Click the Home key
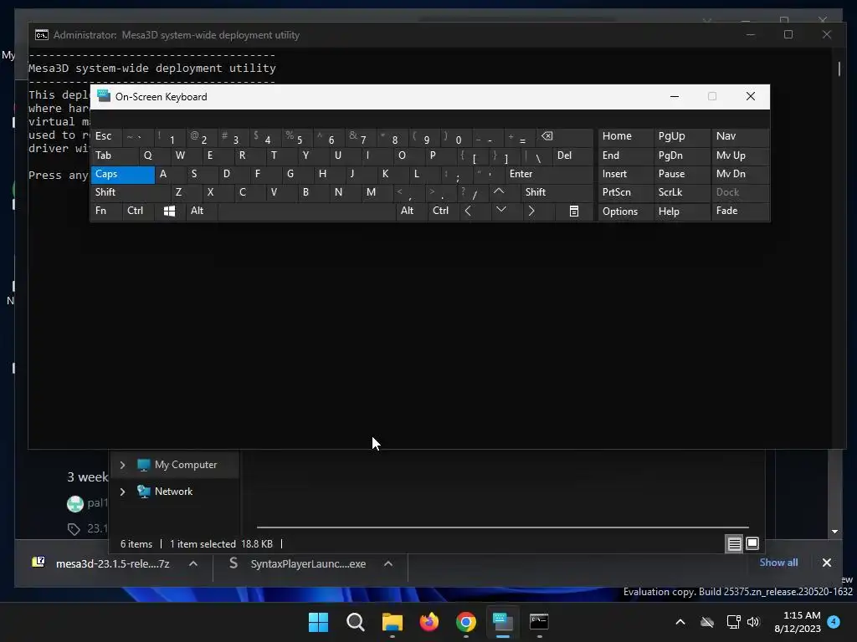 pyautogui.click(x=625, y=136)
